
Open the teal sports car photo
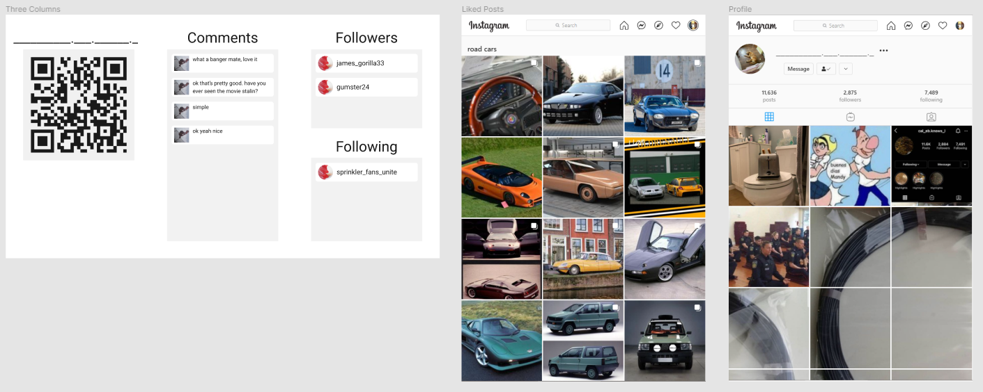pos(502,341)
